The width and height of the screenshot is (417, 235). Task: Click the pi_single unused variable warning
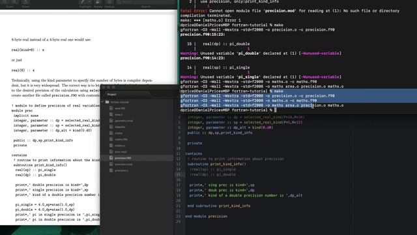click(261, 77)
